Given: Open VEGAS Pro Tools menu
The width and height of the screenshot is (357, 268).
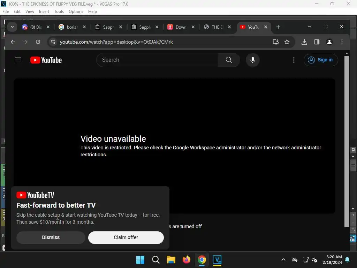Looking at the screenshot, I should point(59,12).
